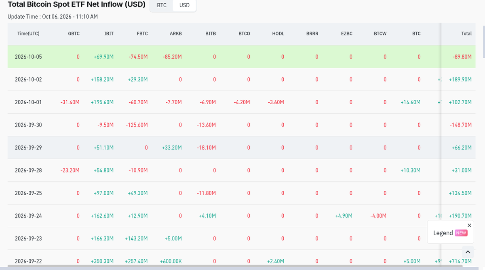
Task: Click the EZBC column header
Action: click(x=347, y=34)
